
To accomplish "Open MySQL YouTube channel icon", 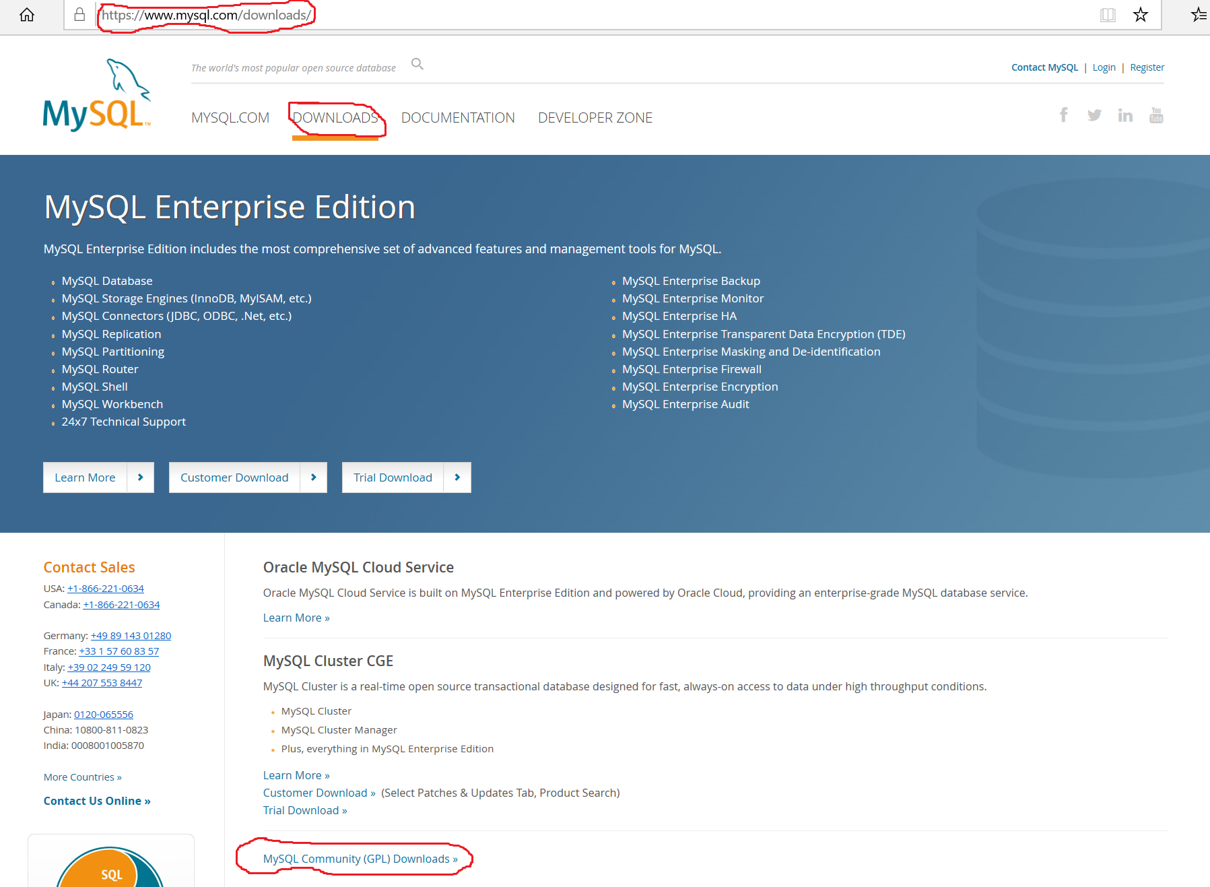I will tap(1156, 115).
